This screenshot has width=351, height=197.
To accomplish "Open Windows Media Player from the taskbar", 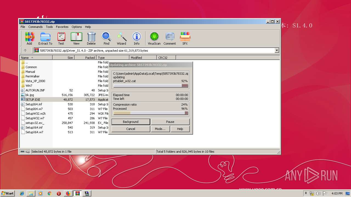I will click(x=40, y=193).
